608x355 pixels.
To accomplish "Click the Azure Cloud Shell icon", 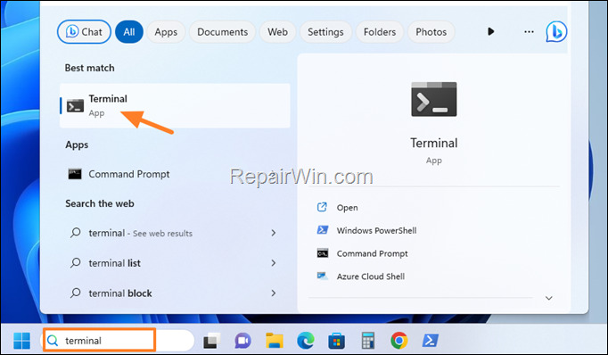I will point(323,276).
